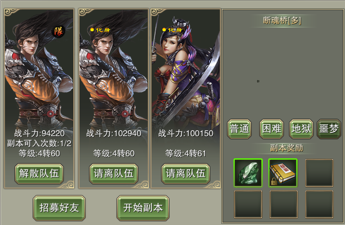Click 招募好友 to recruit friends
Viewport: 345px width, 225px height.
(x=59, y=208)
